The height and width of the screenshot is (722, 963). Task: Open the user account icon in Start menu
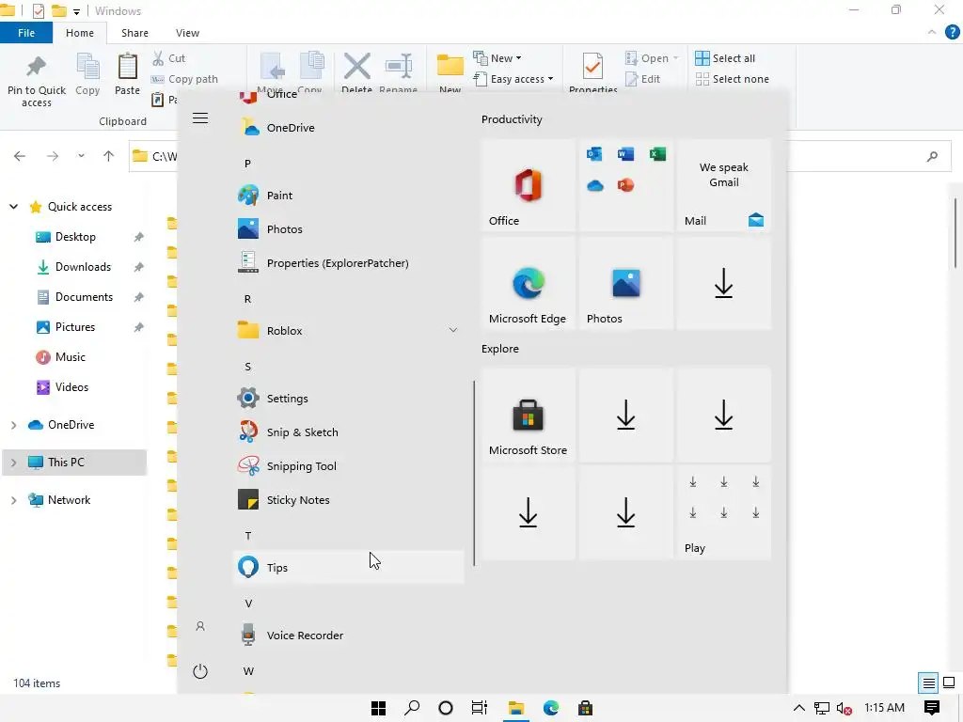[x=200, y=627]
